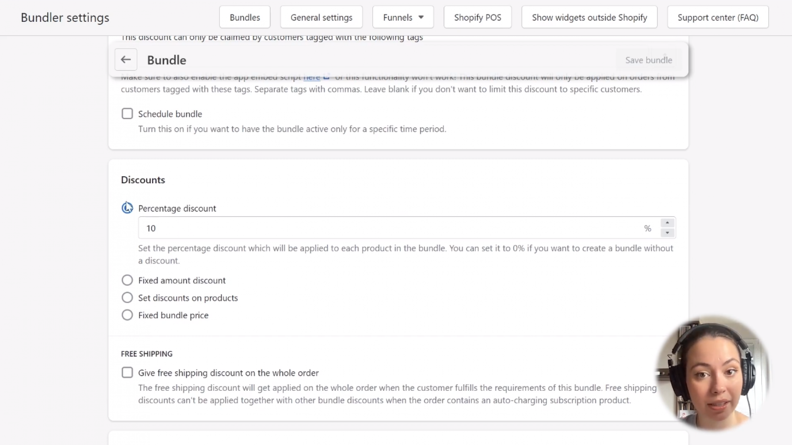Switch to Shopify POS section
Image resolution: width=792 pixels, height=445 pixels.
(477, 17)
